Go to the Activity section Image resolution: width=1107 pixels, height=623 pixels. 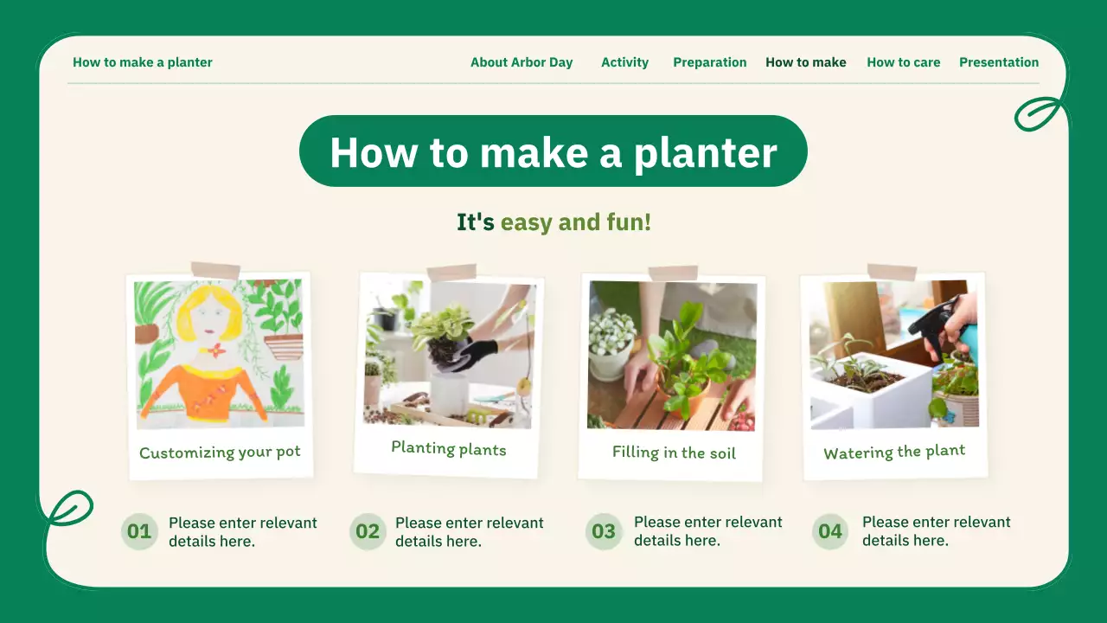click(x=624, y=62)
